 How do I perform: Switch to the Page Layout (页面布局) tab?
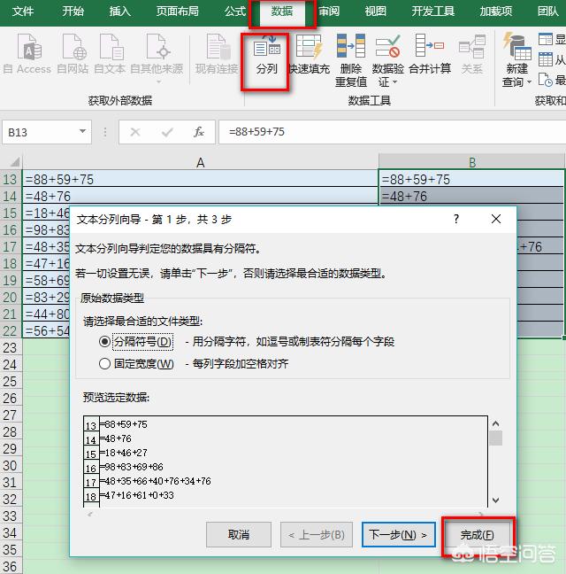(x=178, y=12)
